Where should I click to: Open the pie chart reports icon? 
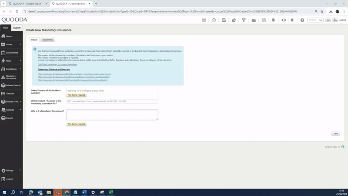(234, 20)
